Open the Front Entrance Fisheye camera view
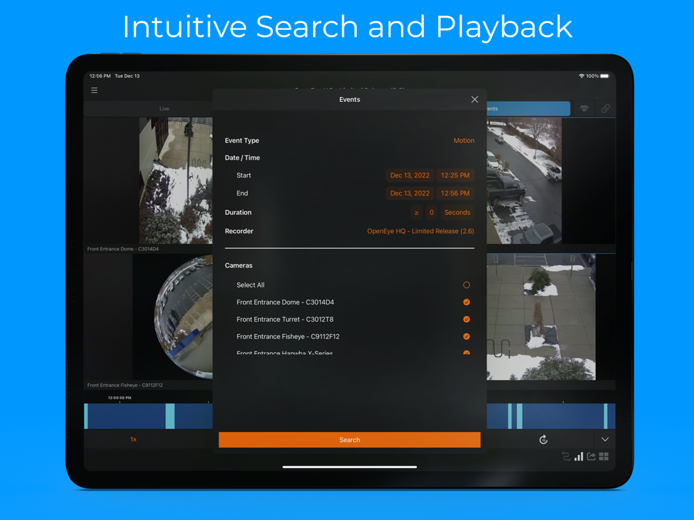The image size is (694, 520). 173,317
